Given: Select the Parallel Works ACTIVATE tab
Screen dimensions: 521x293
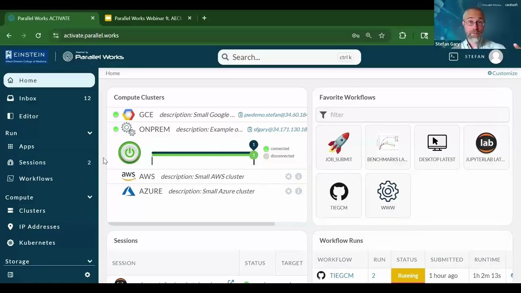Looking at the screenshot, I should 51,18.
